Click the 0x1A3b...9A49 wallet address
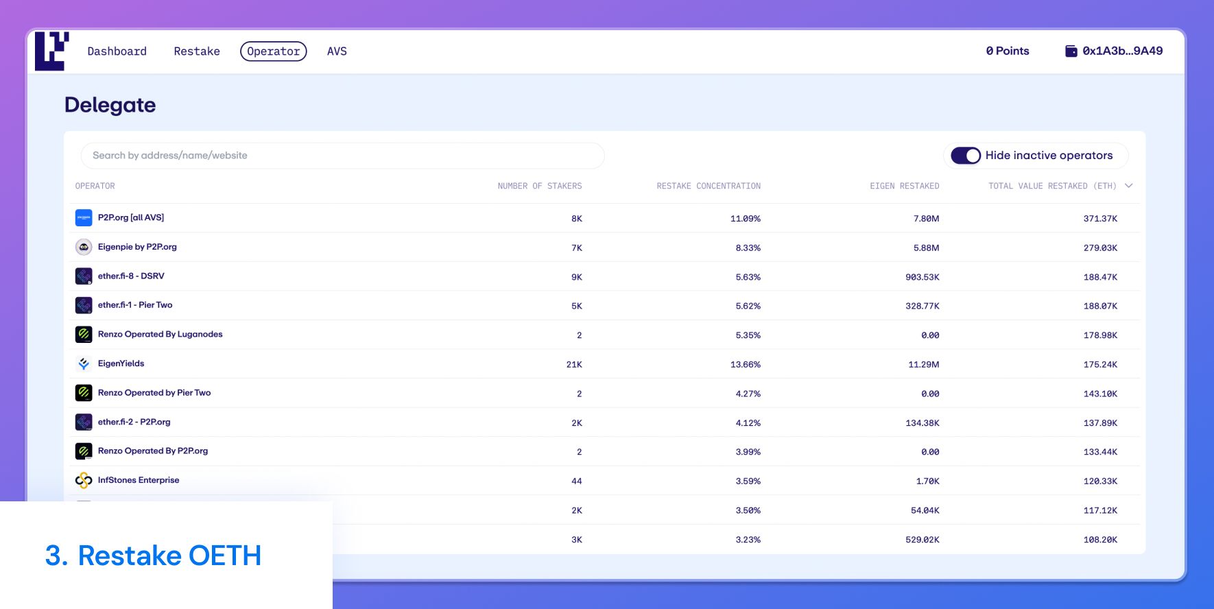The height and width of the screenshot is (609, 1214). click(x=1123, y=51)
